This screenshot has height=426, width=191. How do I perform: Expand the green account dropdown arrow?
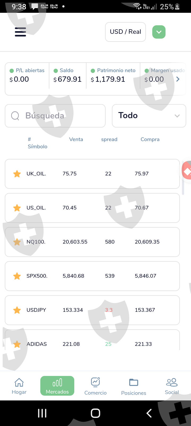[159, 32]
